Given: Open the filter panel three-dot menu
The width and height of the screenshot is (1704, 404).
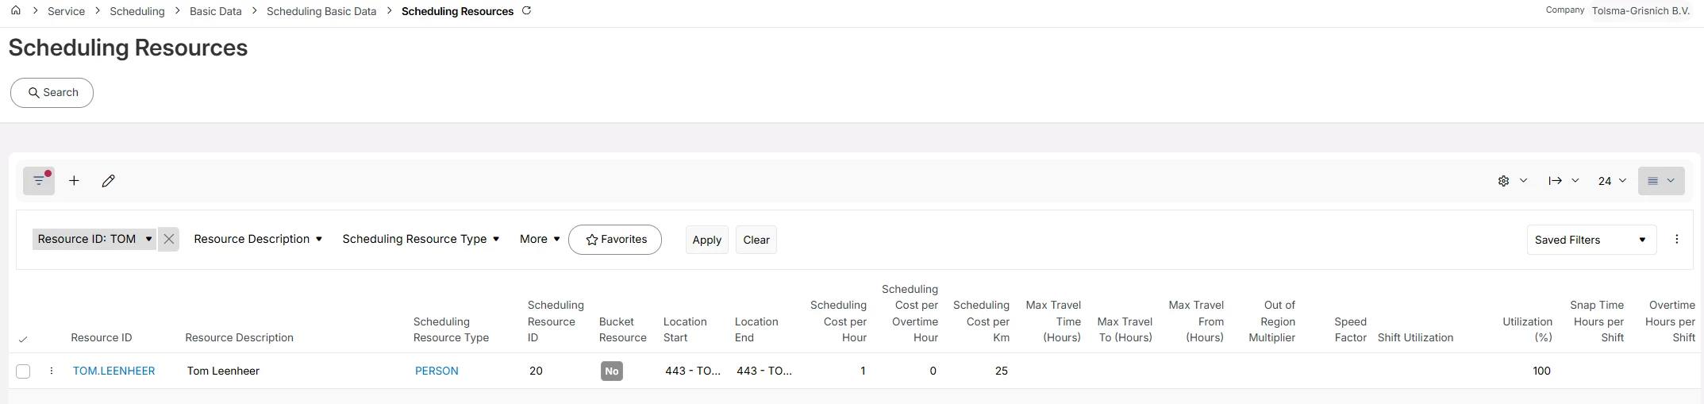Looking at the screenshot, I should 1676,239.
